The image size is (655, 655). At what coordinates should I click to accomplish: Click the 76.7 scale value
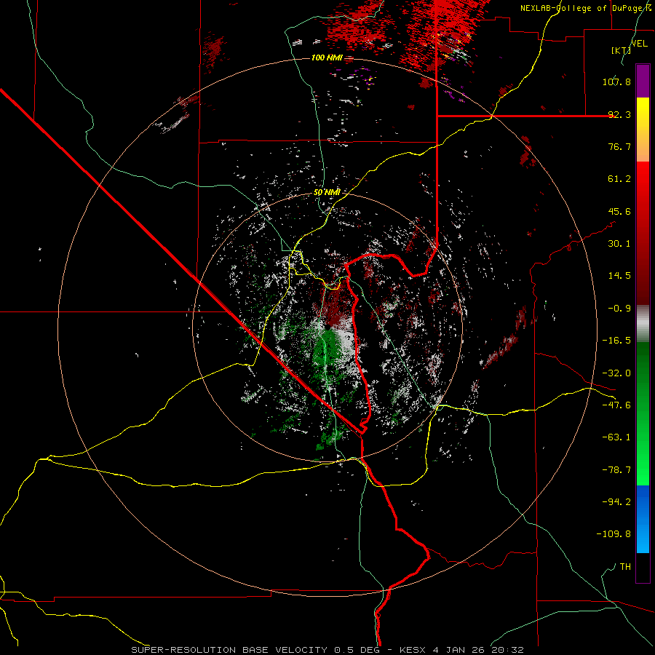[619, 146]
